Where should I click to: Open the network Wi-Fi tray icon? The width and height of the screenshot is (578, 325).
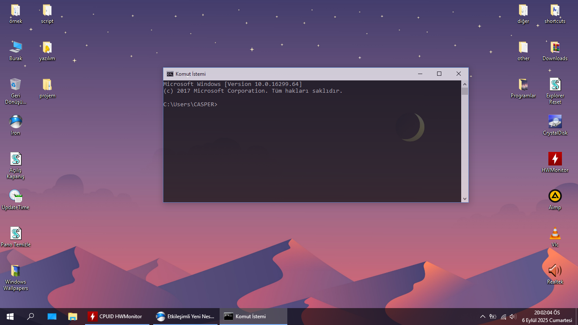click(x=504, y=317)
